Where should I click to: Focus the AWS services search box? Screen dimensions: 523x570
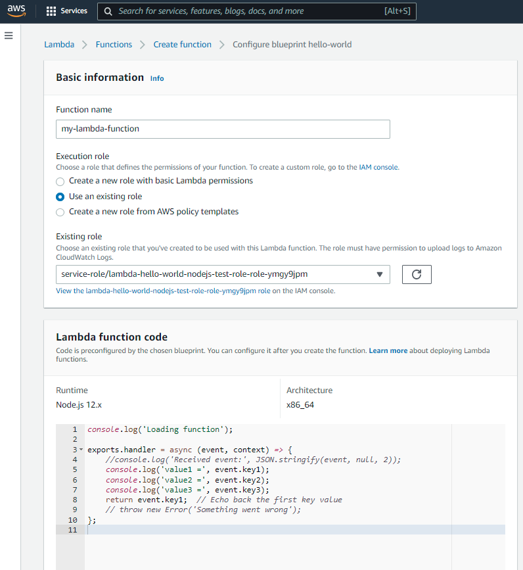coord(250,11)
